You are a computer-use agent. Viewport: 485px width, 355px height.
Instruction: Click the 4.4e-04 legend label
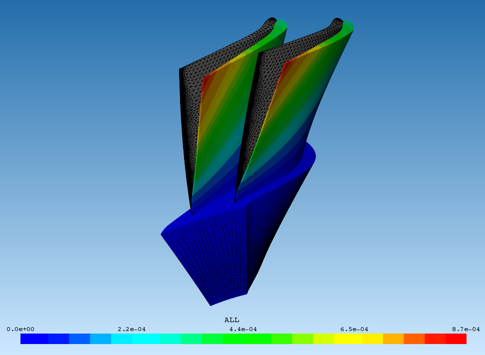[x=243, y=330]
